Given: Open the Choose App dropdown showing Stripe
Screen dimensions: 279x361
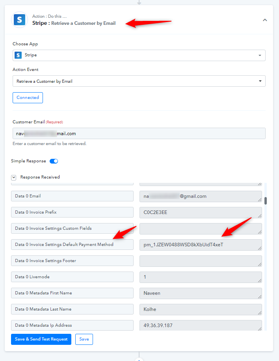Looking at the screenshot, I should pyautogui.click(x=139, y=55).
